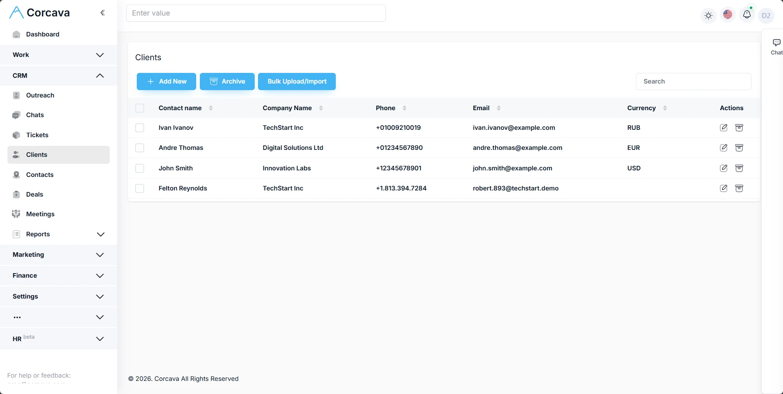Edit the Ivan Ivanov client record
Image resolution: width=783 pixels, height=394 pixels.
pyautogui.click(x=723, y=127)
